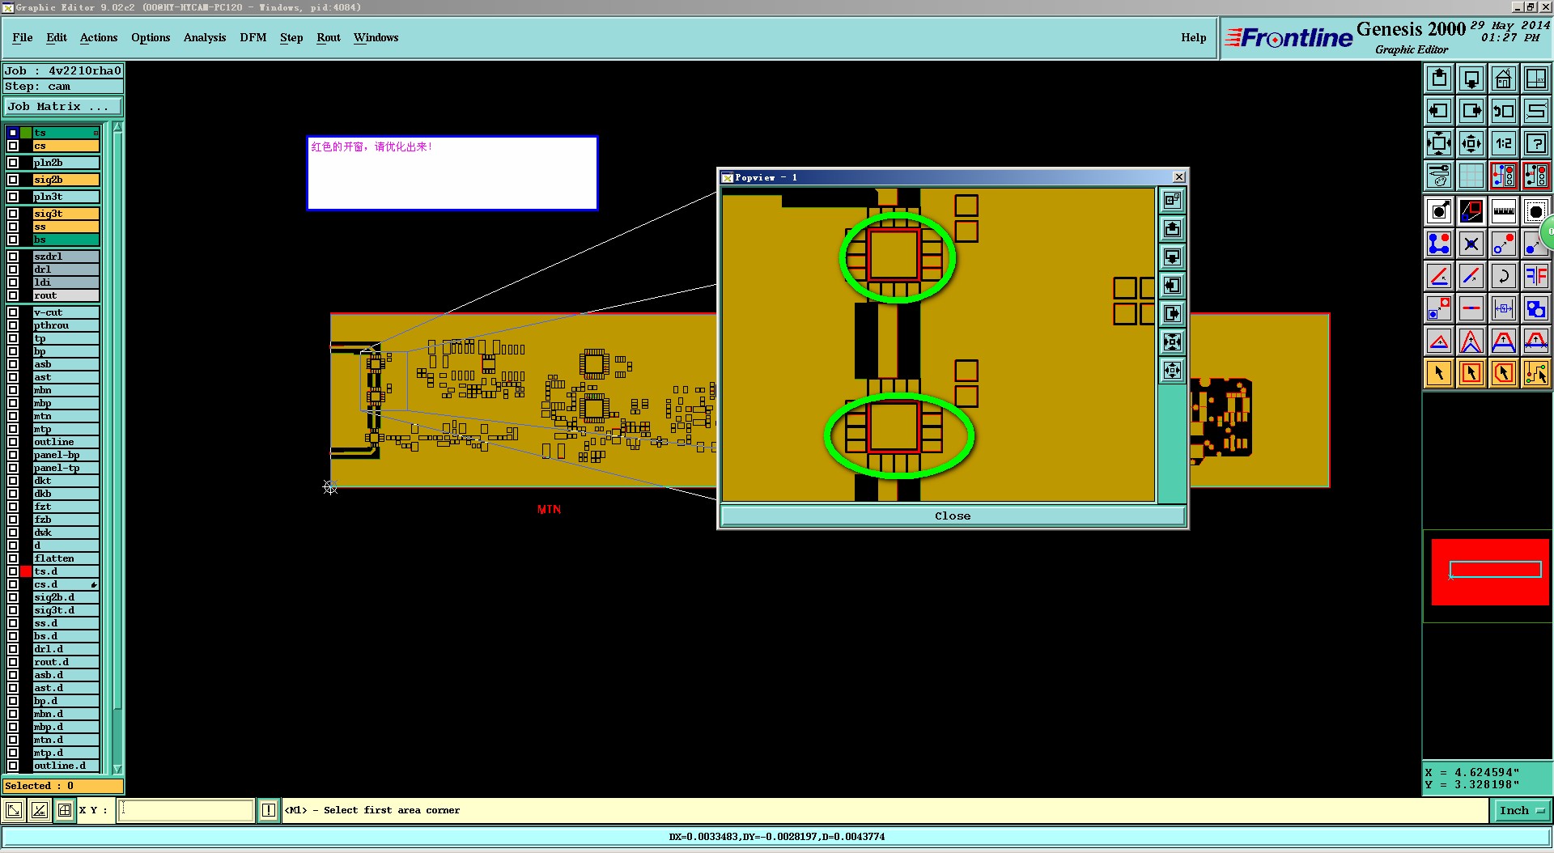1554x853 pixels.
Task: Click the previous view undo-zoom icon
Action: [1504, 111]
